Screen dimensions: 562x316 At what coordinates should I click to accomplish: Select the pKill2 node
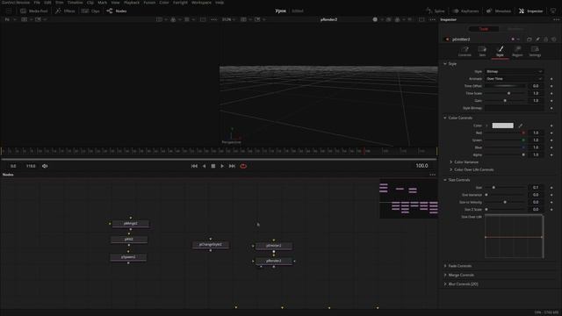coord(129,240)
